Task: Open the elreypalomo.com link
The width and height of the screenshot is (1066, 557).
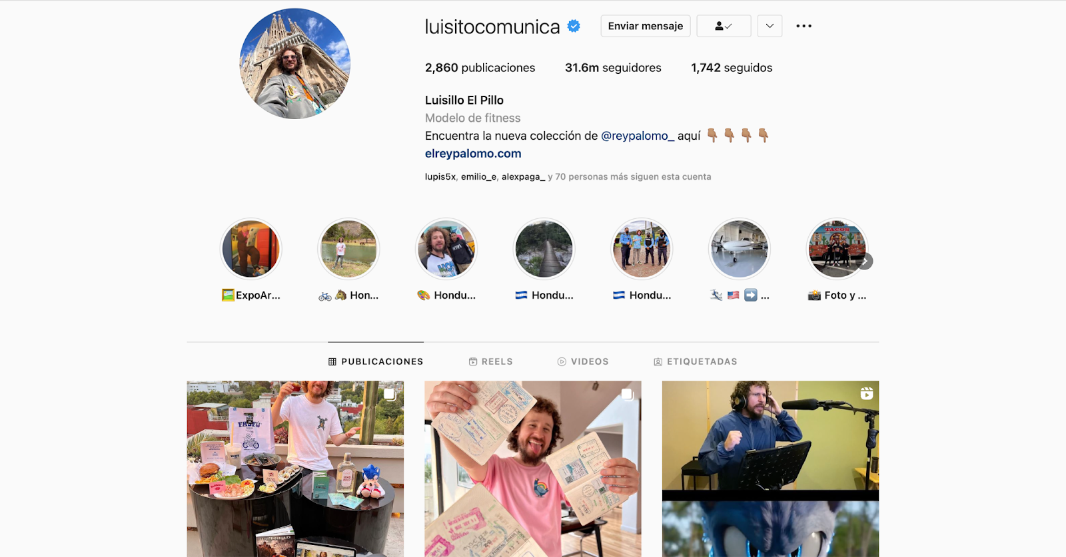Action: [x=473, y=154]
